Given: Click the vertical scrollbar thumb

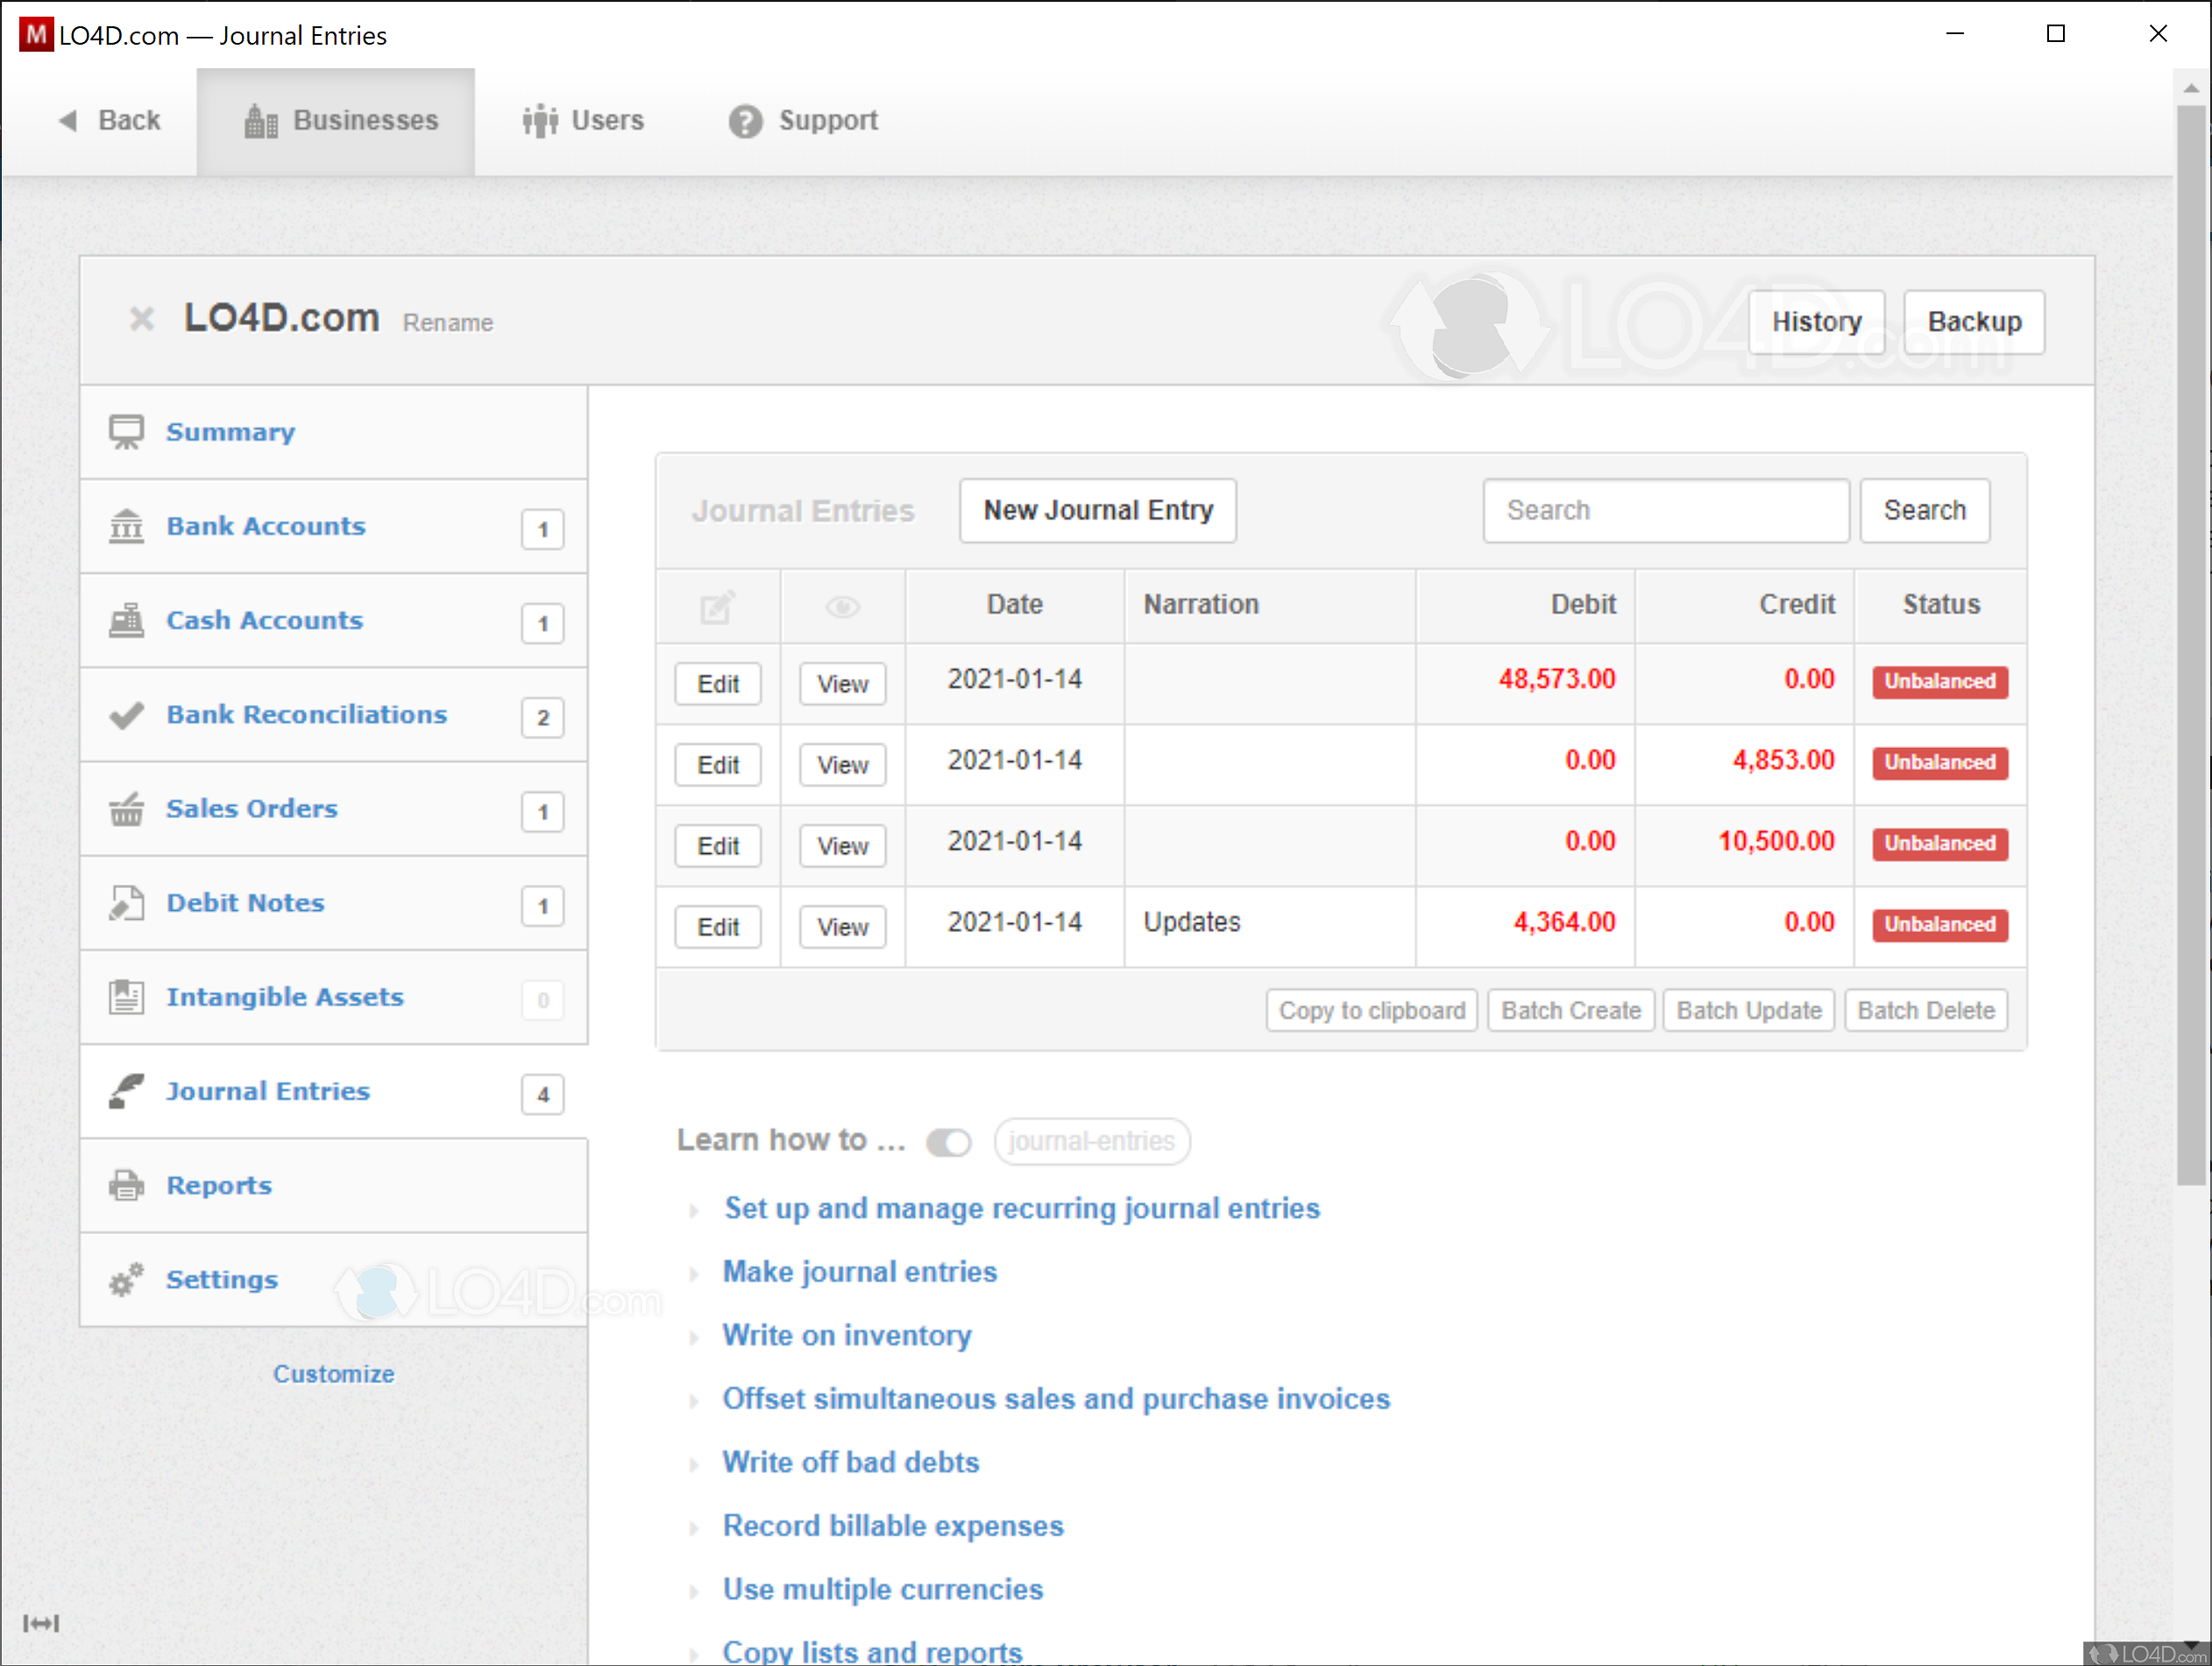Looking at the screenshot, I should (2191, 645).
